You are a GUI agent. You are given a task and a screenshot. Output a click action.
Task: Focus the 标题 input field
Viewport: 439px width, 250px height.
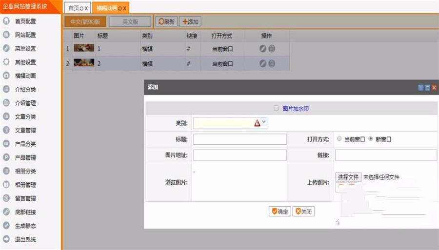[240, 139]
